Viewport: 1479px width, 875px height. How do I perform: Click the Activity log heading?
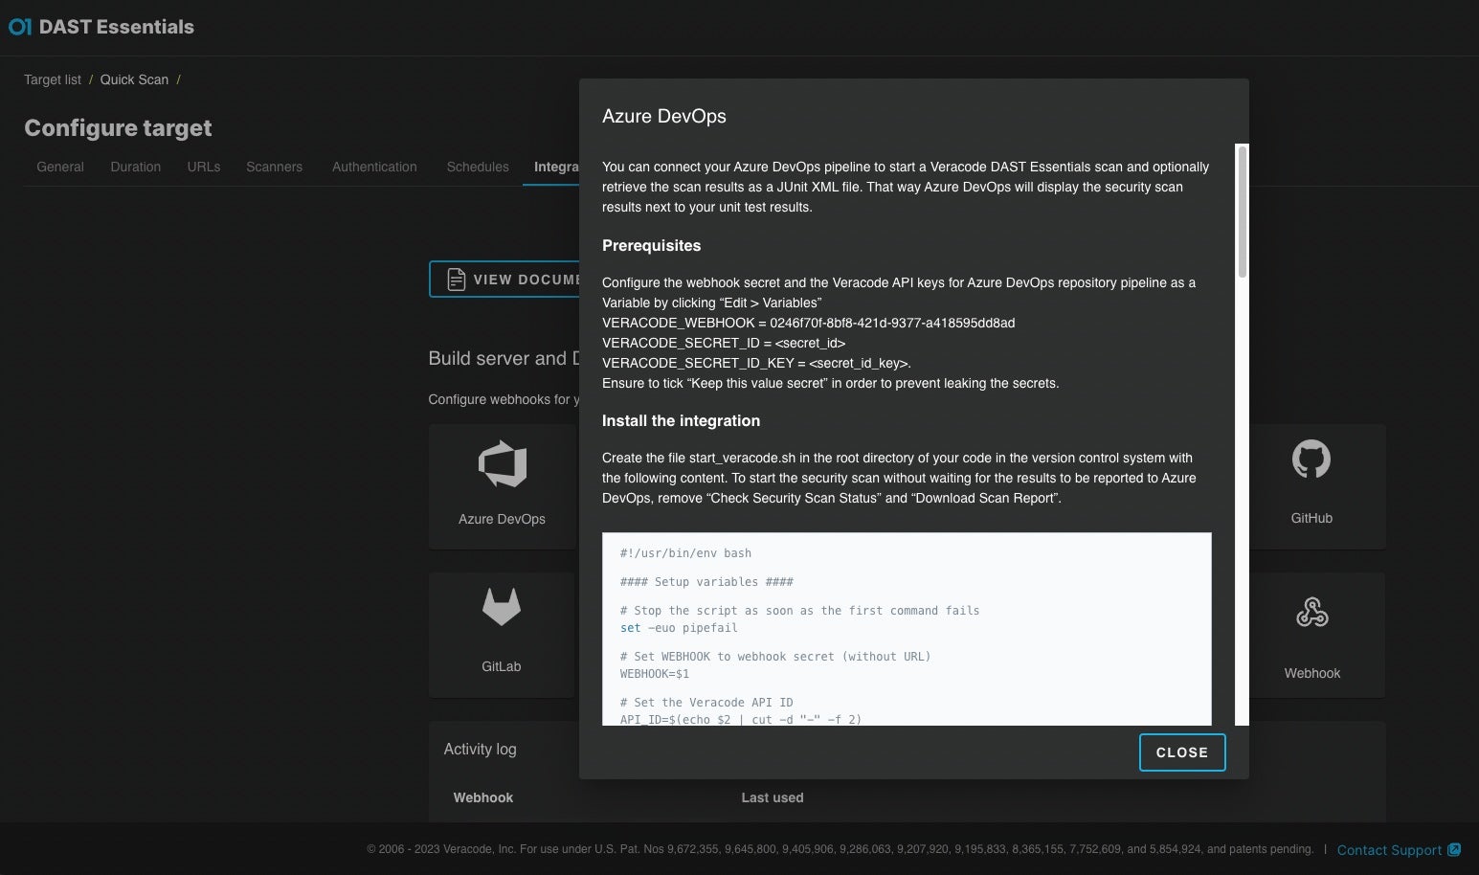pyautogui.click(x=480, y=750)
